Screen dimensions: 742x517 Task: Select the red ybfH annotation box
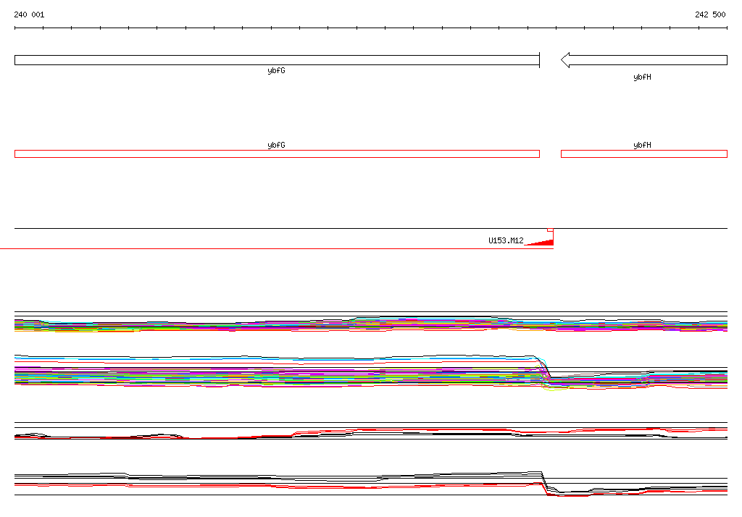644,154
